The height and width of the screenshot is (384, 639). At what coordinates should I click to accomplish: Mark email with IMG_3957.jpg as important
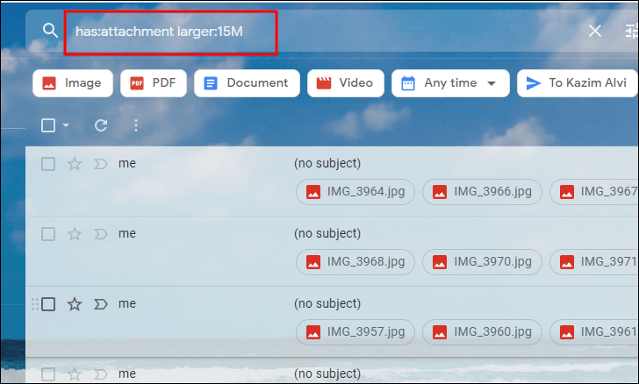101,304
